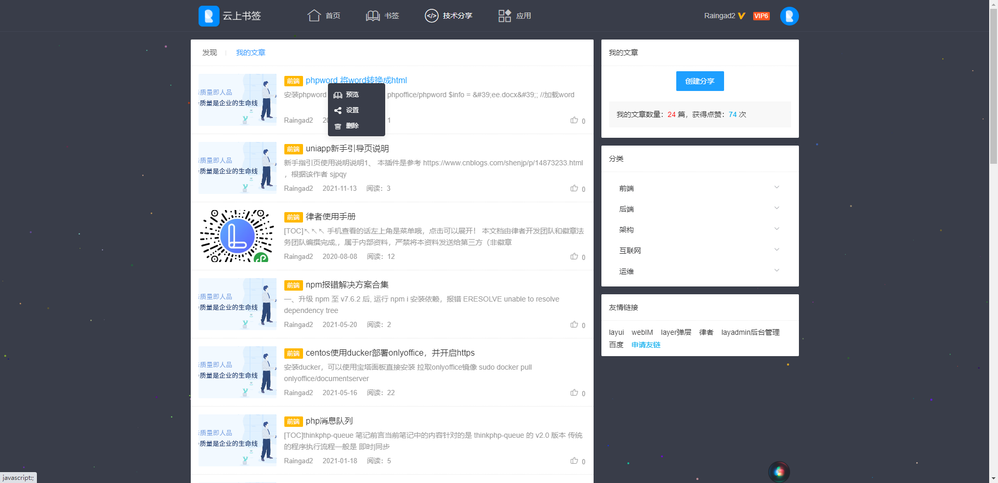Expand the 运维 category
998x483 pixels.
click(x=700, y=271)
